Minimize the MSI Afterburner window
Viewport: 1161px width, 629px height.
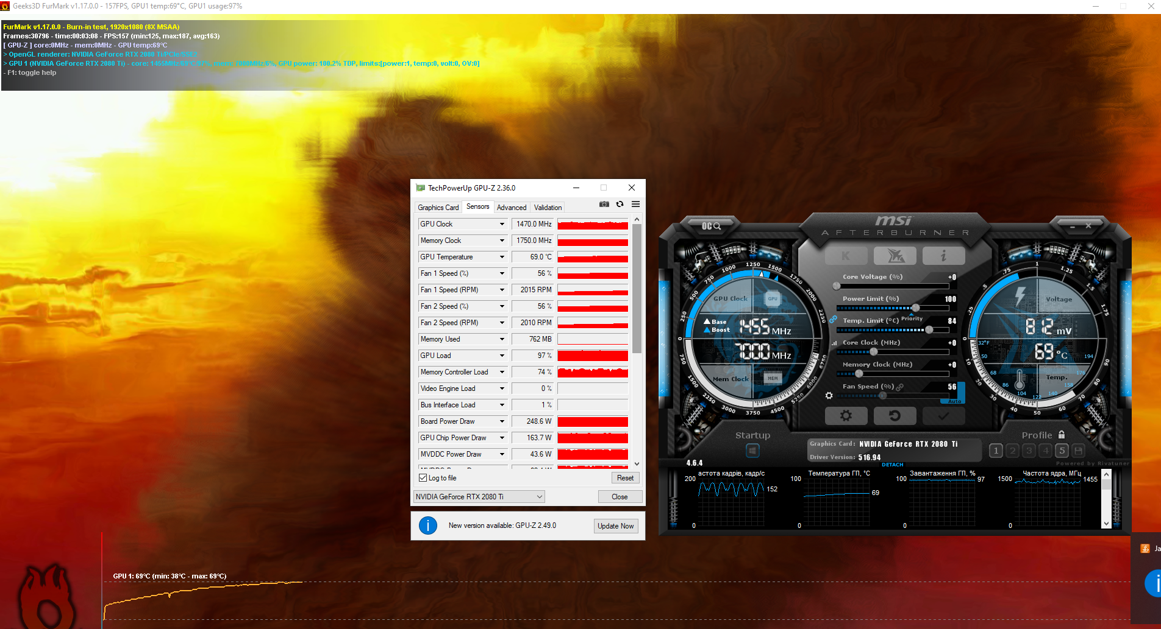tap(1072, 227)
